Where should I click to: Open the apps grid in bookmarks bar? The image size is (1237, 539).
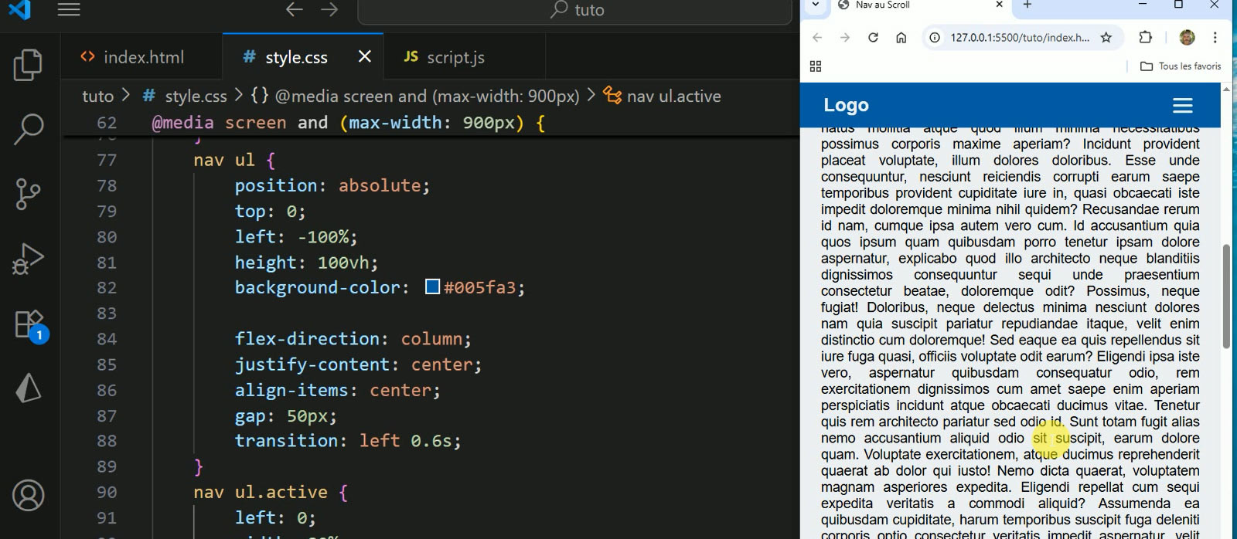[816, 66]
